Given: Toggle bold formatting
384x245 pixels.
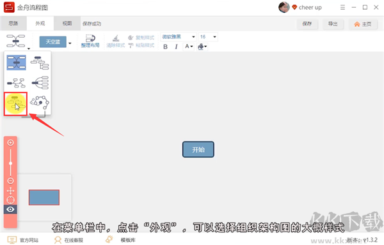Looking at the screenshot, I should coord(165,47).
